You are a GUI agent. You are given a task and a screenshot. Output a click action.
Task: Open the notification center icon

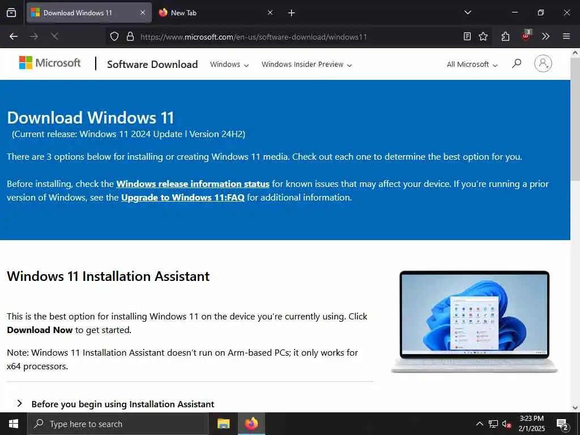[x=562, y=424]
